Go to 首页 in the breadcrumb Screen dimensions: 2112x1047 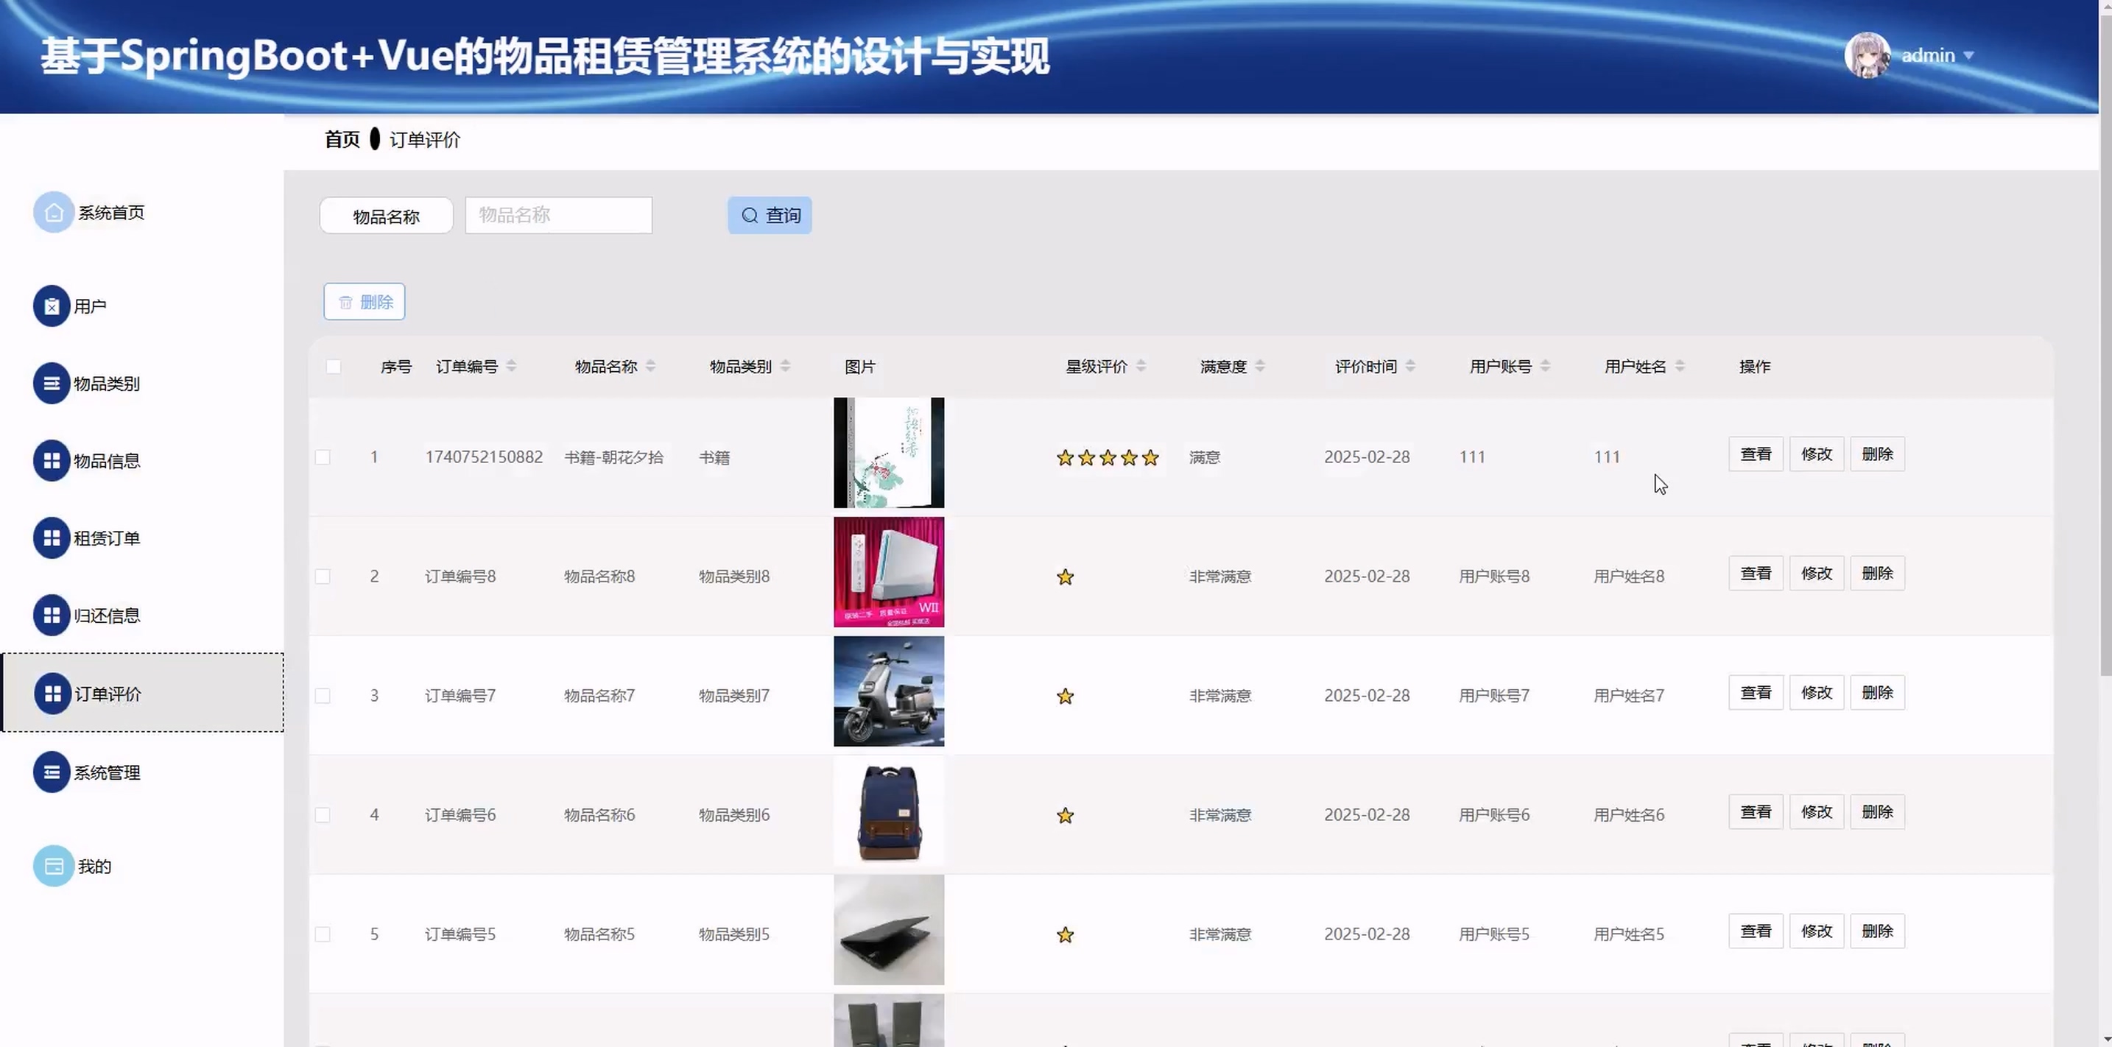coord(342,139)
